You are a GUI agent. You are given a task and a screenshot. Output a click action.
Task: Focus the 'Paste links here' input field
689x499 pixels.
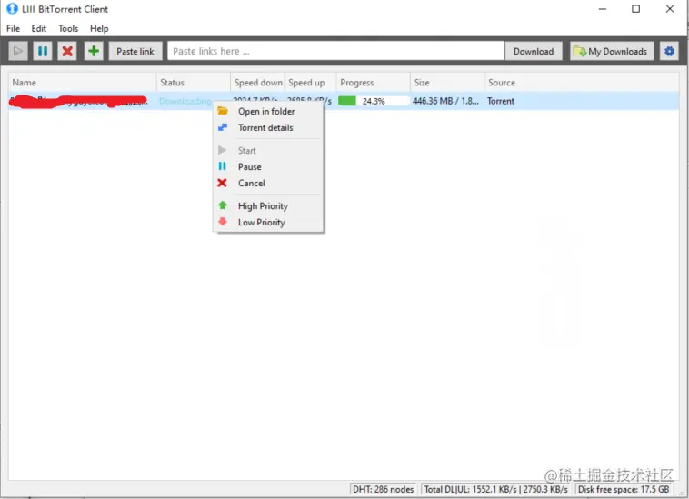335,51
